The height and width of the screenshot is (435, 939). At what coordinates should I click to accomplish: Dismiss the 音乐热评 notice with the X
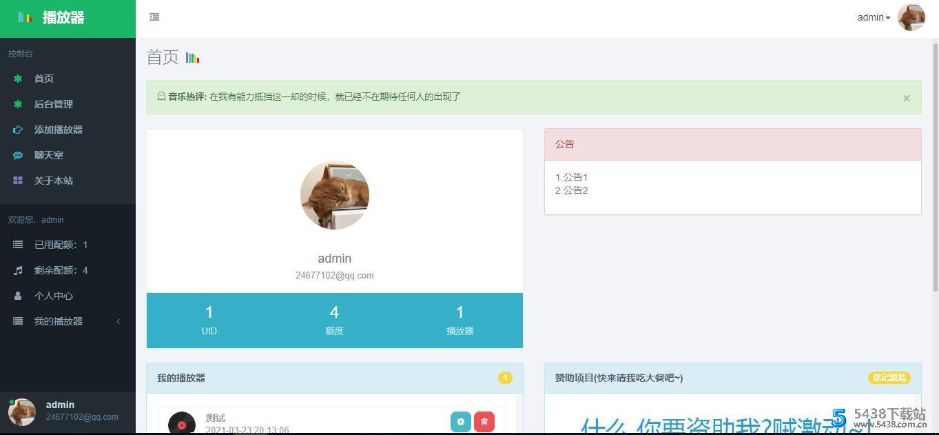click(906, 97)
